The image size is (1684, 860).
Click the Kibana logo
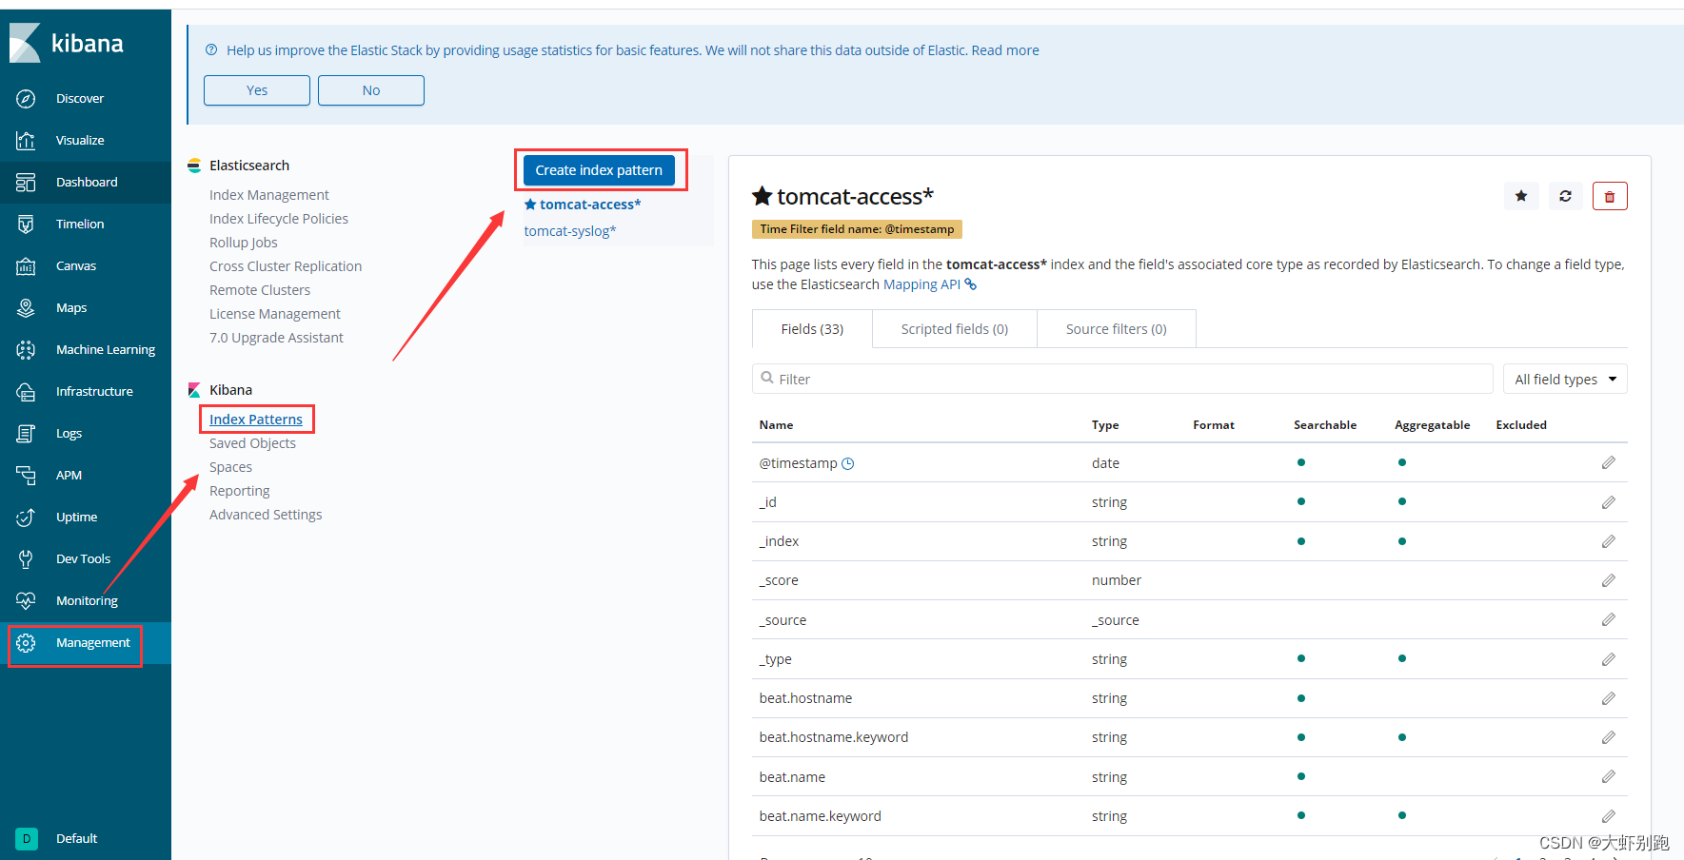pos(67,43)
